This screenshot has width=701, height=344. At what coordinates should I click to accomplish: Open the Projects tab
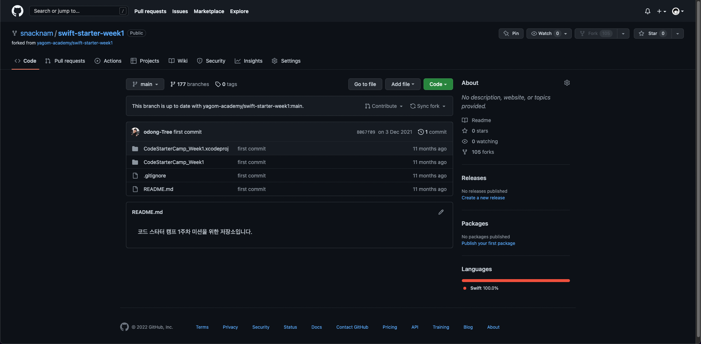(145, 61)
